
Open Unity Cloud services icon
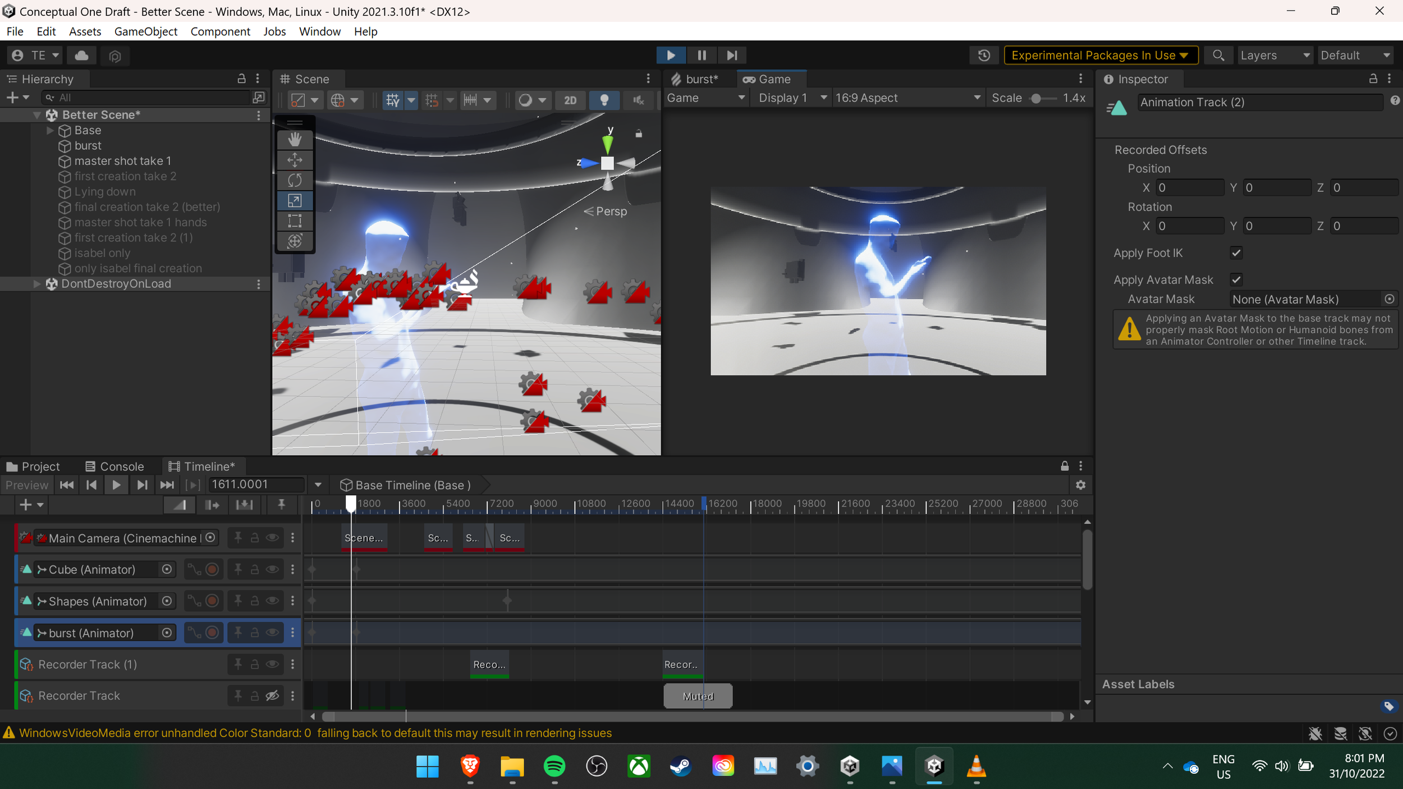coord(81,55)
